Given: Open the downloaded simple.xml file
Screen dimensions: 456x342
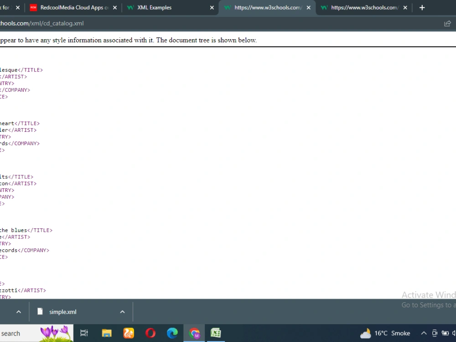Looking at the screenshot, I should [62, 312].
